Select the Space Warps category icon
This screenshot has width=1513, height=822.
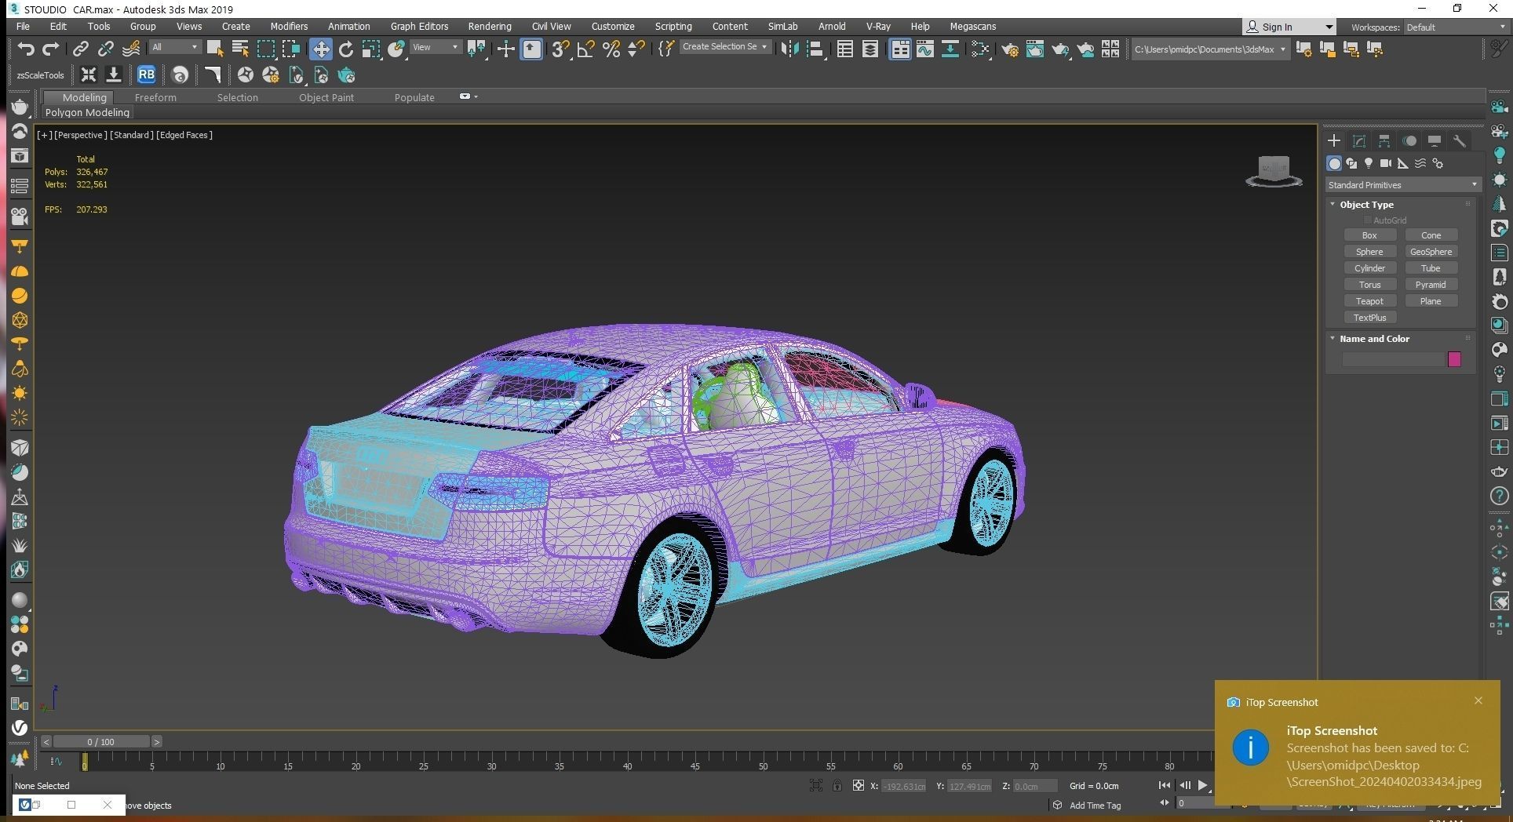[1420, 163]
